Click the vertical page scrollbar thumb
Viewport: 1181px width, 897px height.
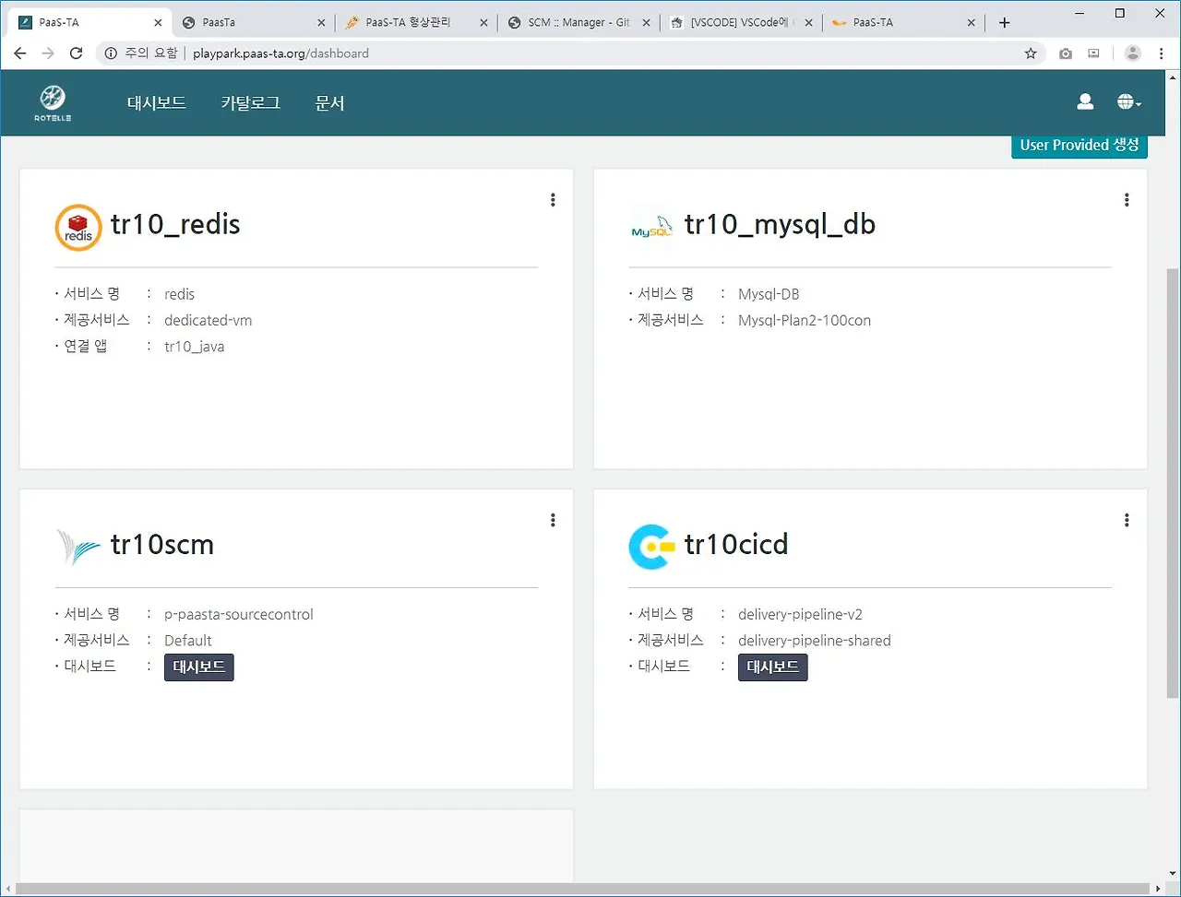coord(1173,484)
